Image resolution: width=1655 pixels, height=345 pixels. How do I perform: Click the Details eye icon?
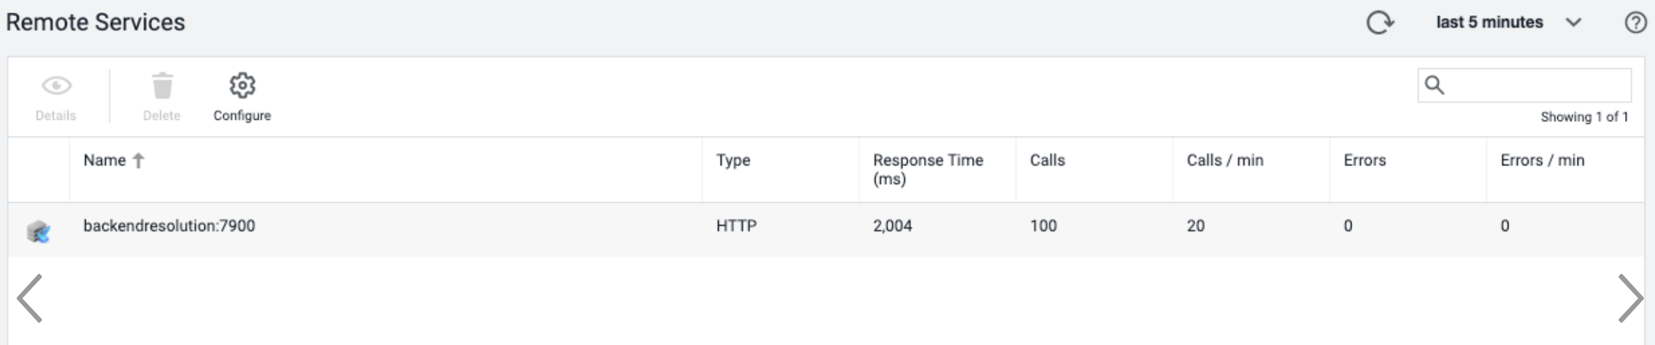[57, 86]
